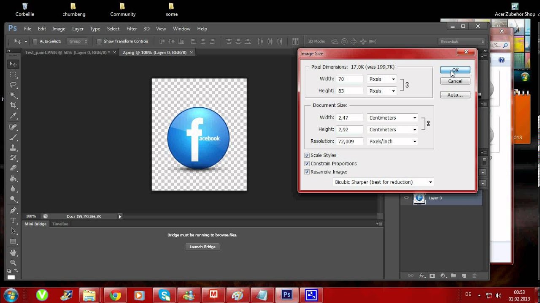Click the link layers icon
Viewport: 540px width, 303px height.
click(410, 276)
